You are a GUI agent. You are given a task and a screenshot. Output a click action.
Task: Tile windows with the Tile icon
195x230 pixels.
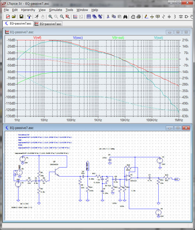[89, 17]
